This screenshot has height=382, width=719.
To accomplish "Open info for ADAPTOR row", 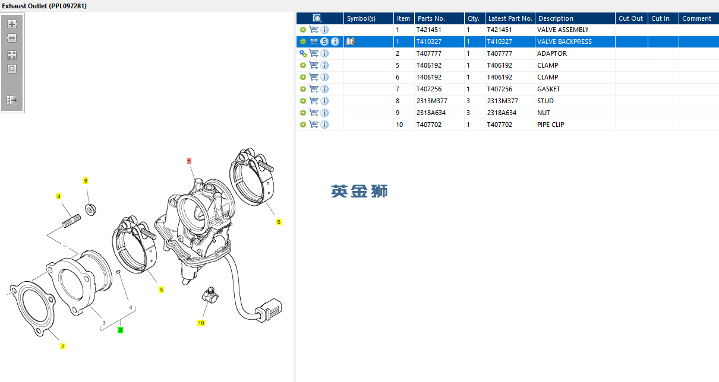I will (324, 53).
